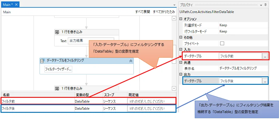The image size is (280, 119).
Task: Collapse the 入力 section
Action: [181, 49]
